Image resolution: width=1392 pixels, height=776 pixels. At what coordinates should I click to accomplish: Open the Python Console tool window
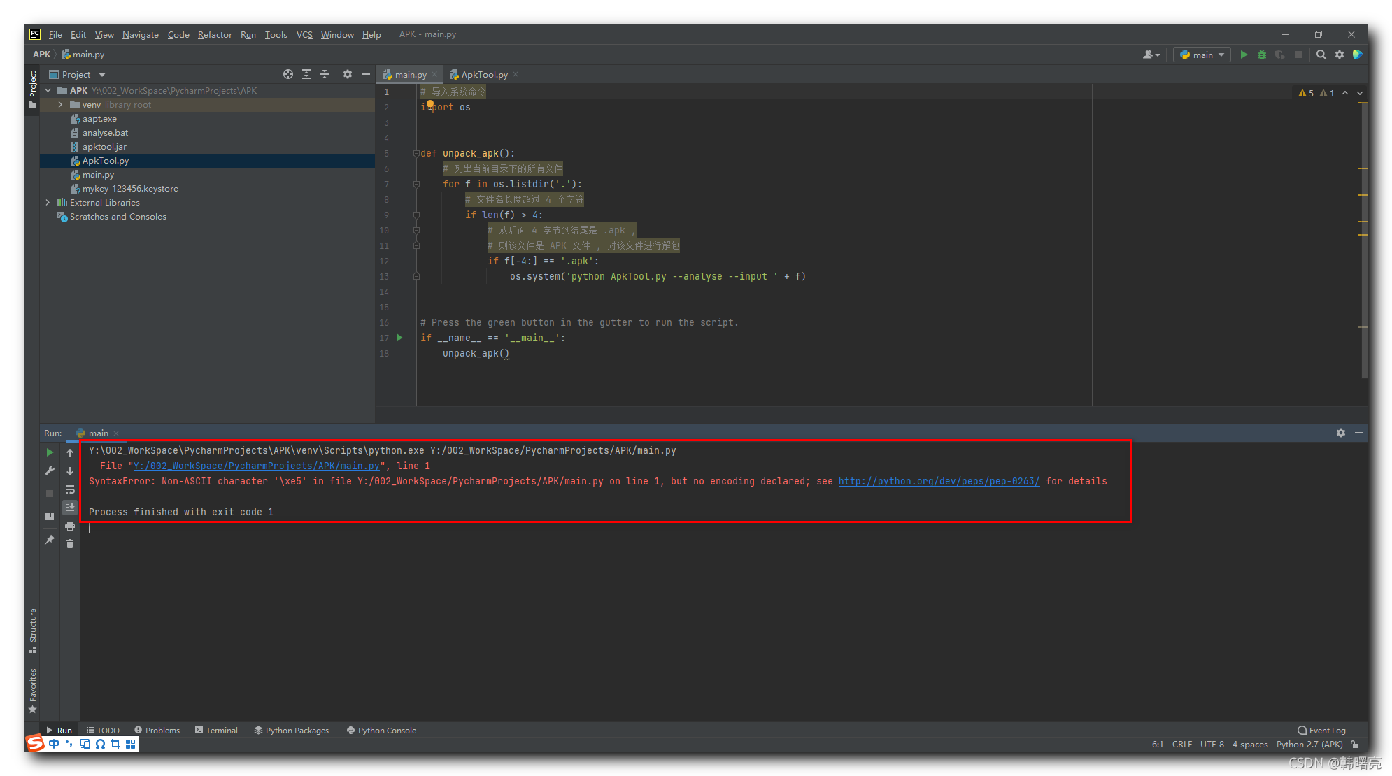tap(386, 730)
